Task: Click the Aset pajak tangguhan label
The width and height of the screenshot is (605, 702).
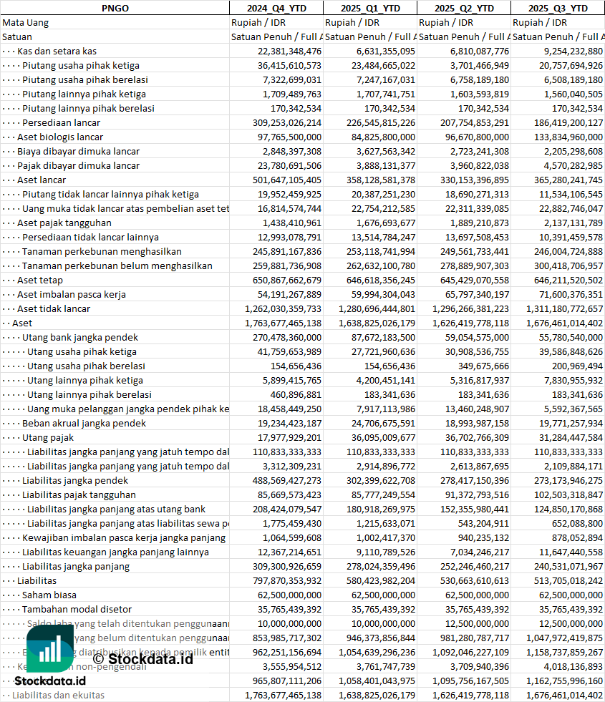Action: 64,223
